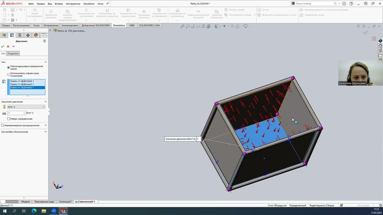Cancel pressure dialog with red X
The image size is (383, 215).
click(8, 46)
